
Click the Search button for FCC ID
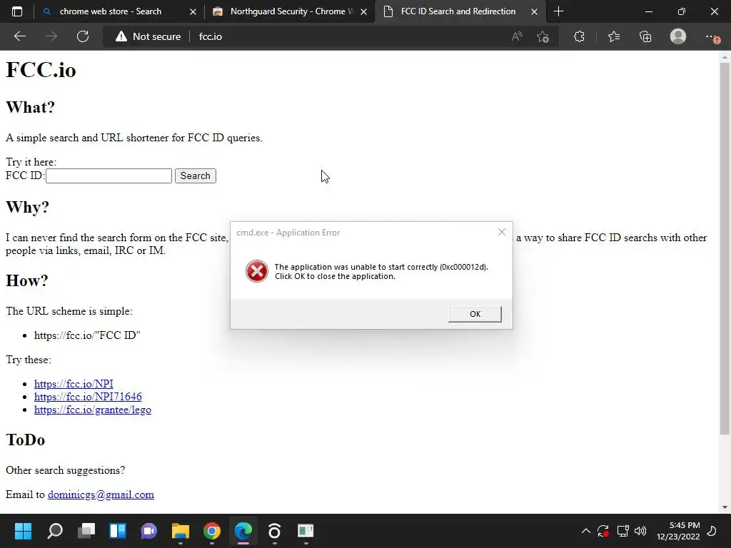click(196, 176)
